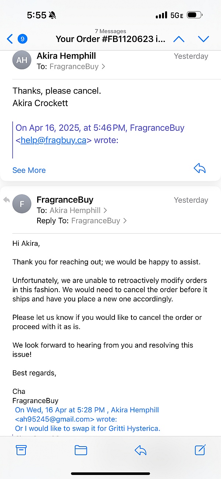Tap the order subject title header
The width and height of the screenshot is (221, 479).
pyautogui.click(x=110, y=39)
